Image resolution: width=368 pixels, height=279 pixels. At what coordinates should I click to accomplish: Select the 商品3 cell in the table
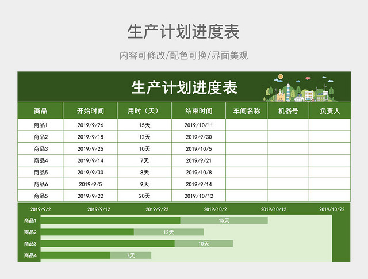click(40, 148)
